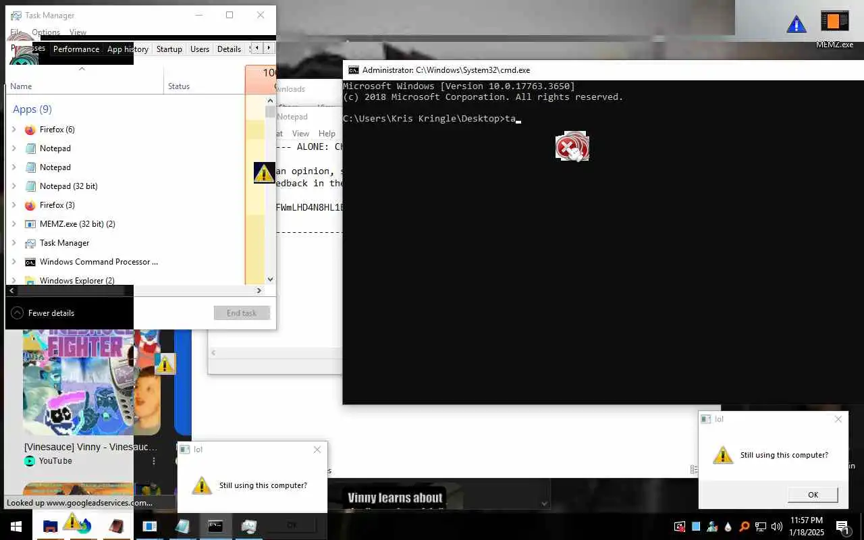
Task: Open Firefox taskbar icon
Action: pos(84,526)
